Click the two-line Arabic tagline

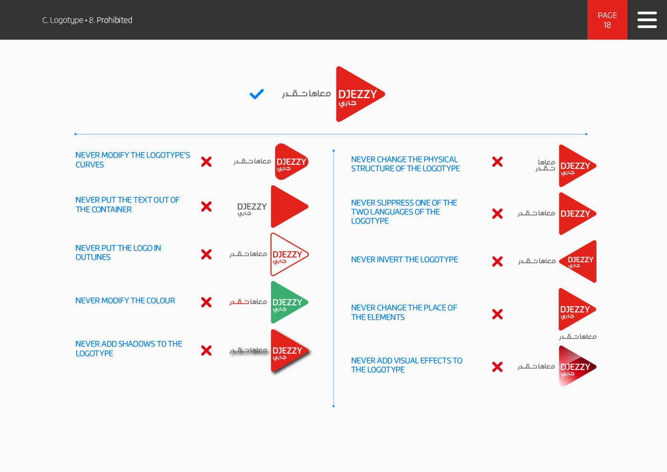click(546, 165)
